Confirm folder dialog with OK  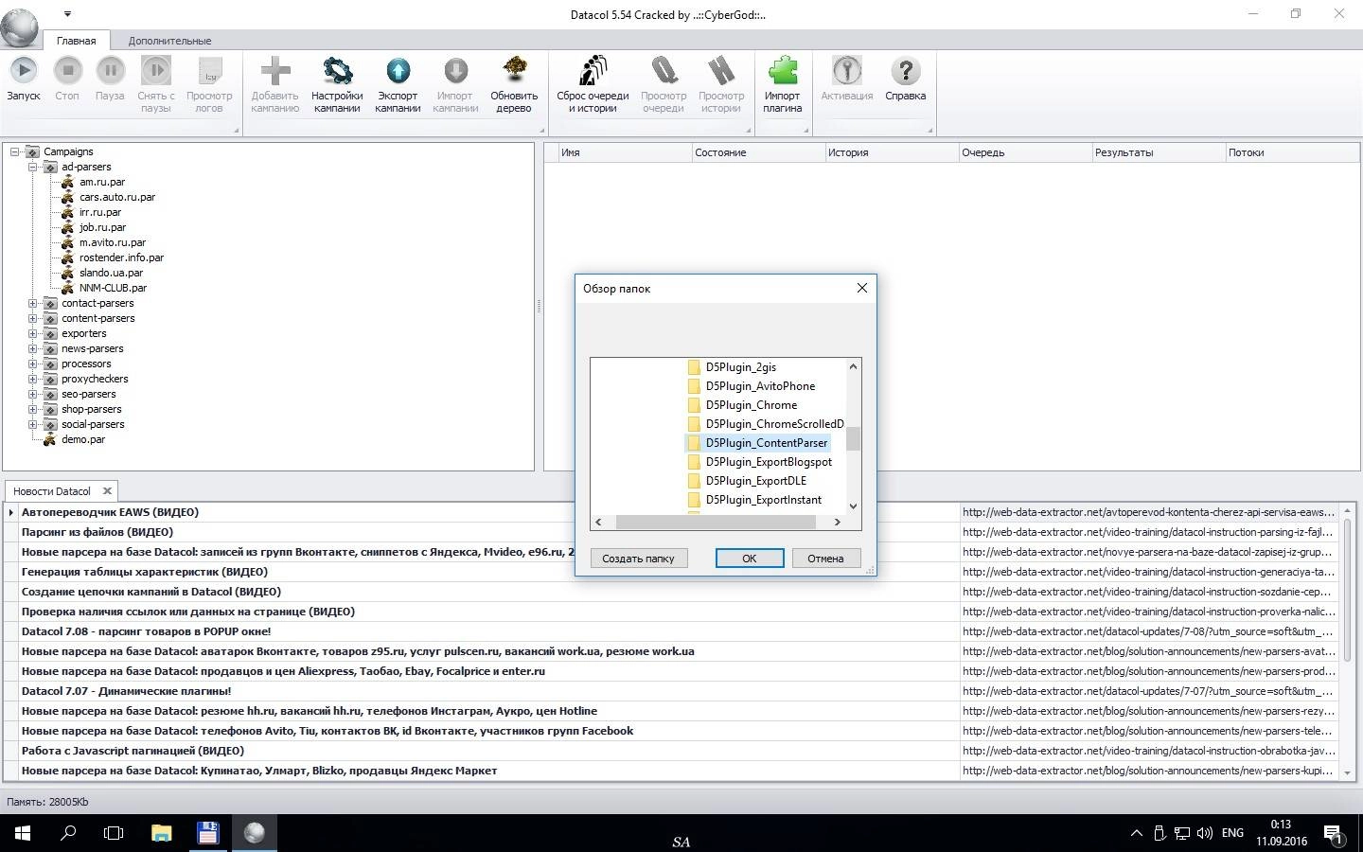click(750, 559)
